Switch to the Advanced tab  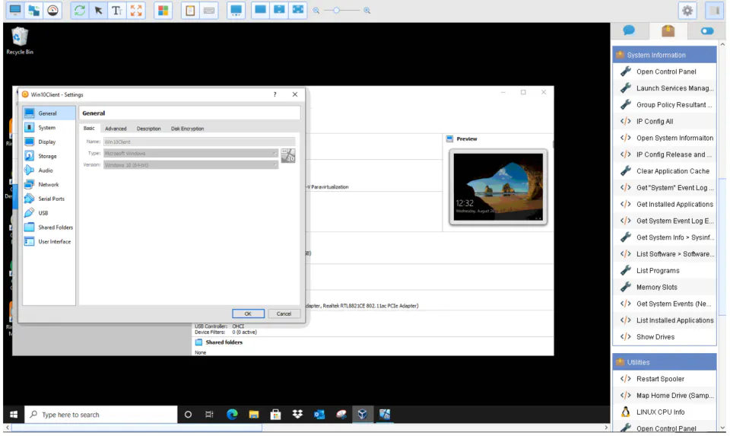coord(116,129)
